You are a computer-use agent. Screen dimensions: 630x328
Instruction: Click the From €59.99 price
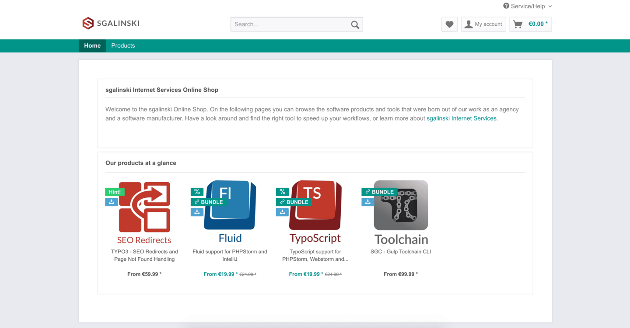(144, 274)
